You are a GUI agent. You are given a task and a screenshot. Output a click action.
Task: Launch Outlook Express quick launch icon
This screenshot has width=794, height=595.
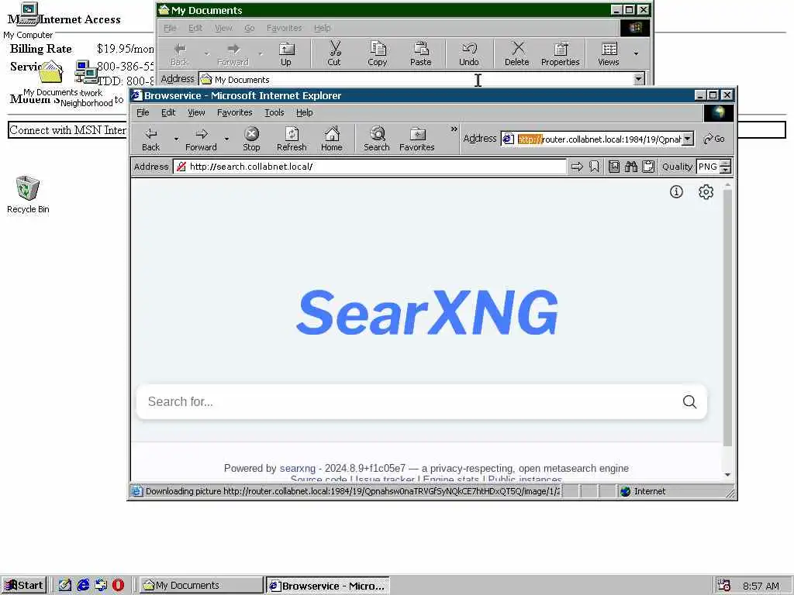pos(101,585)
